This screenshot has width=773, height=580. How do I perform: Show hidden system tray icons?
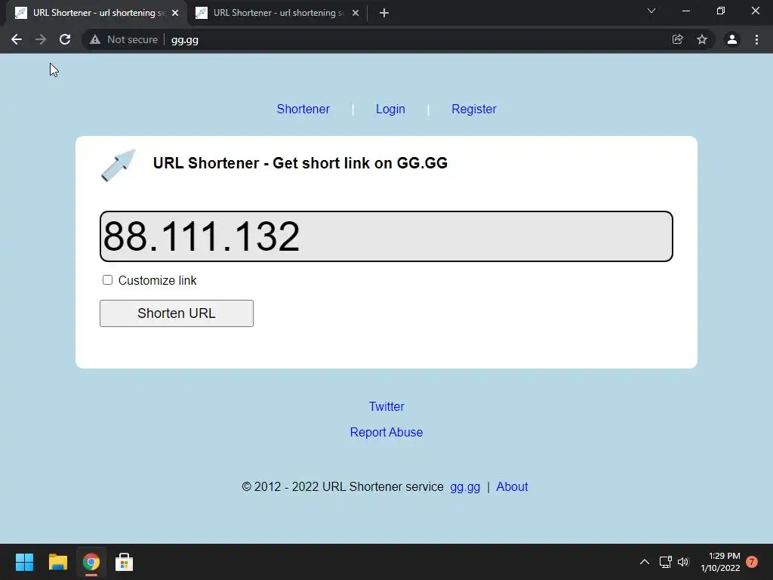[x=645, y=562]
